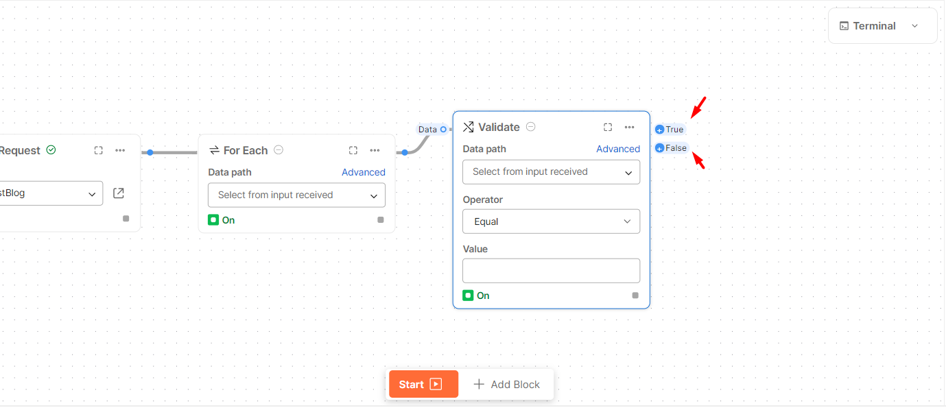The image size is (946, 408).
Task: Open the Validate Data path dropdown
Action: pyautogui.click(x=551, y=172)
